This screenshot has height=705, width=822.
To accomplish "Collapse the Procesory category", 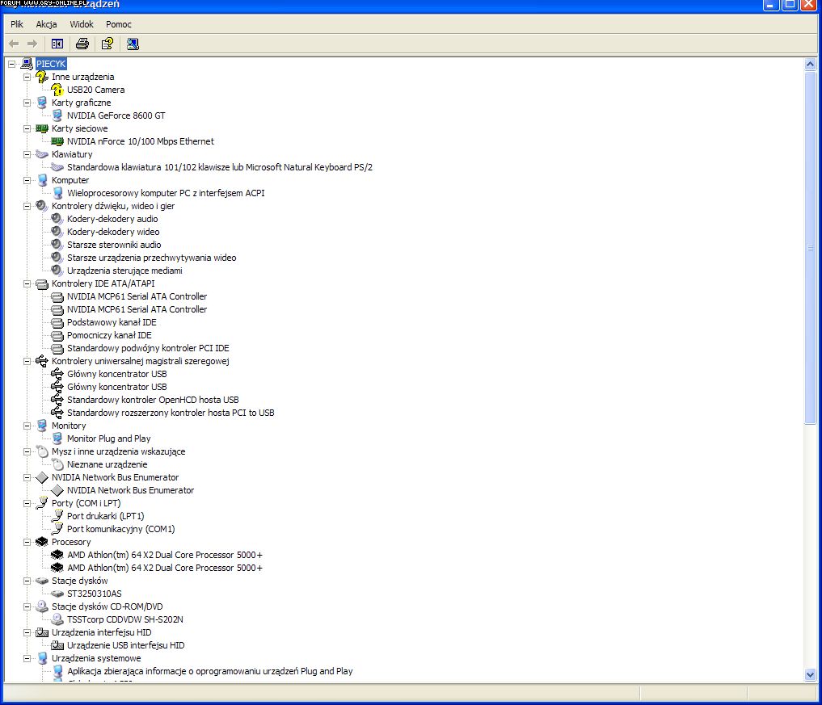I will pos(27,542).
